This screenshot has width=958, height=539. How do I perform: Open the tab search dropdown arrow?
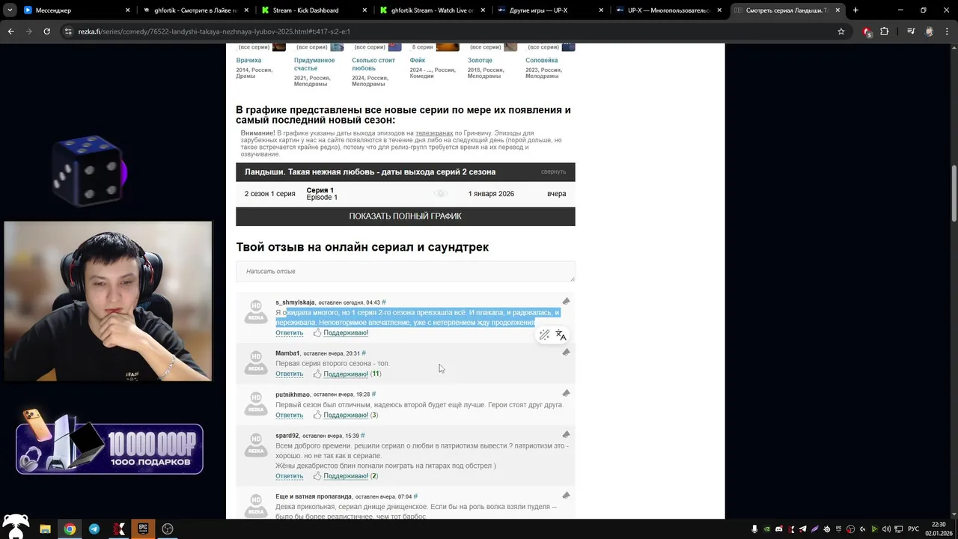[x=10, y=10]
